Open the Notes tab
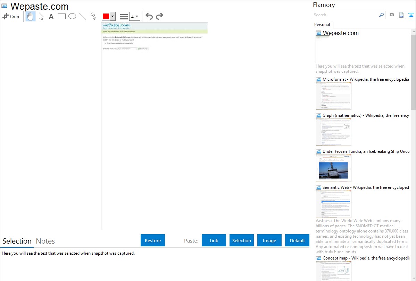The image size is (416, 281). pos(45,241)
